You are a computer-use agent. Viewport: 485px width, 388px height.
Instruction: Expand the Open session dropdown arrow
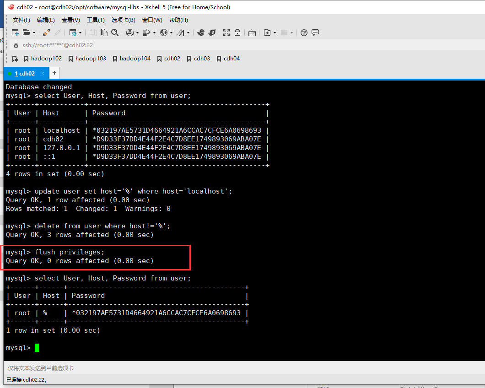(34, 32)
